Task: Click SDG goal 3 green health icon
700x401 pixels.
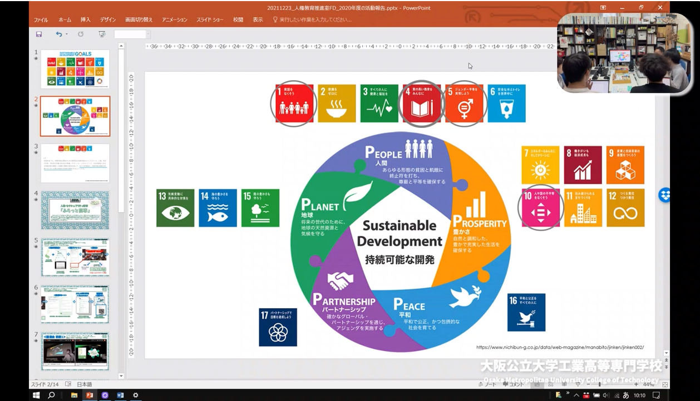Action: [x=379, y=103]
